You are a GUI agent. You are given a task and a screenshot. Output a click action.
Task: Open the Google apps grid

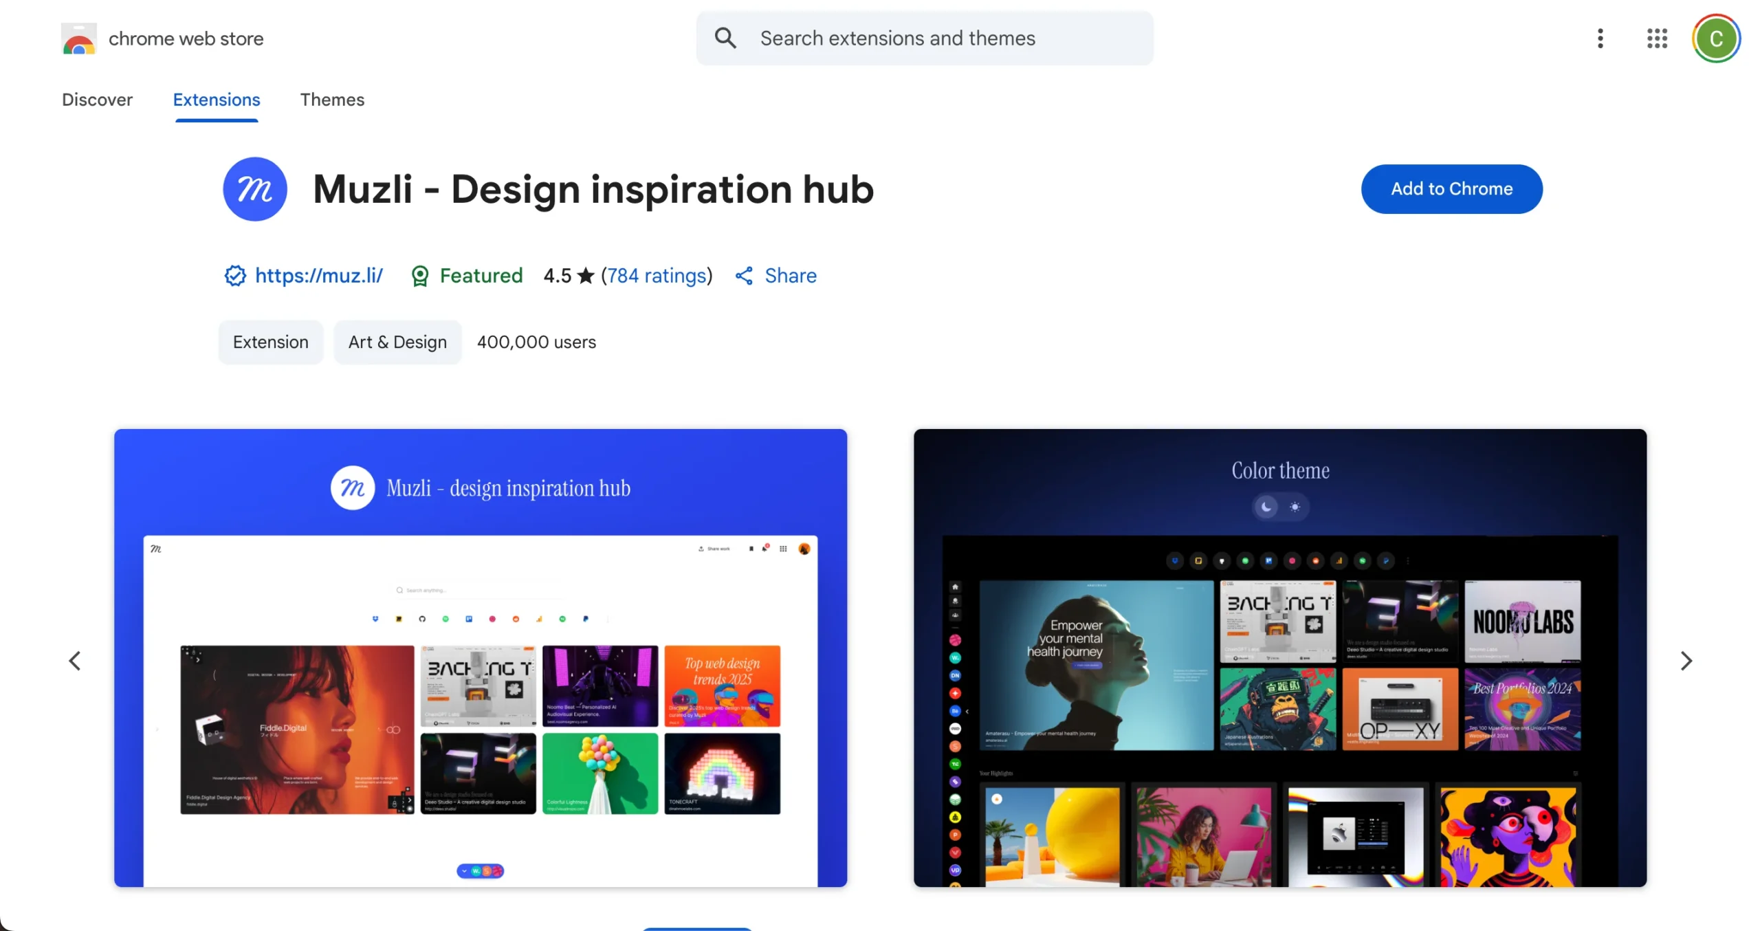1657,39
